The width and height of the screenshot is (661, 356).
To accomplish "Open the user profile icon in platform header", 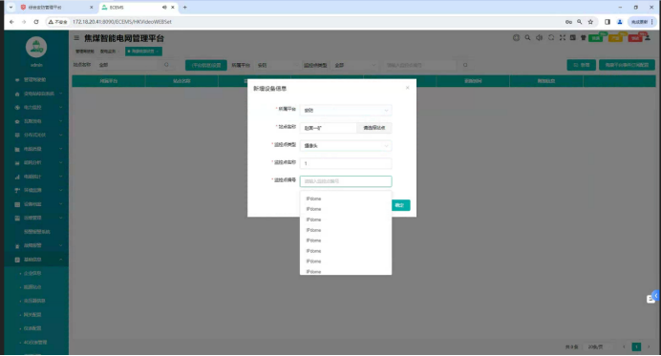I will [x=648, y=37].
